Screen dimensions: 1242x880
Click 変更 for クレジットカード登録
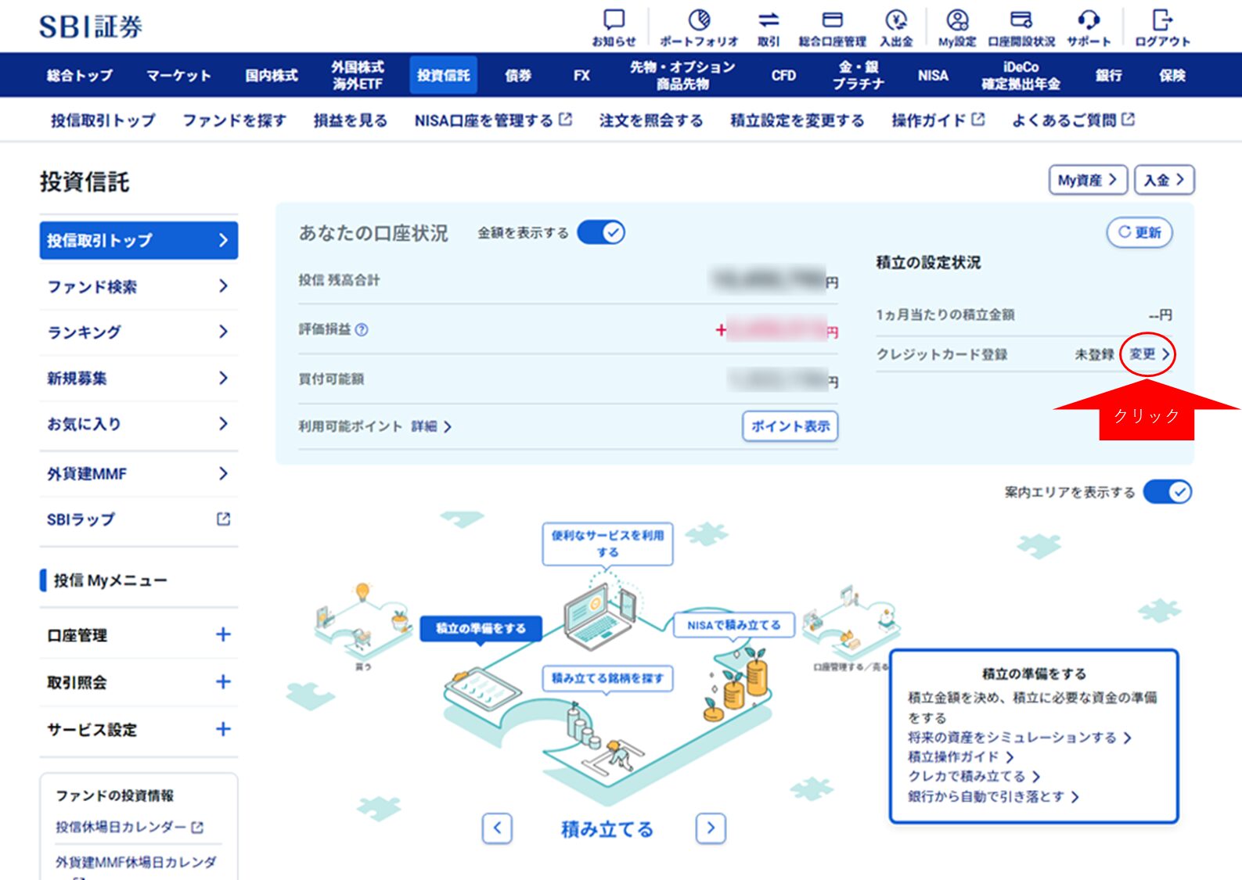point(1149,354)
